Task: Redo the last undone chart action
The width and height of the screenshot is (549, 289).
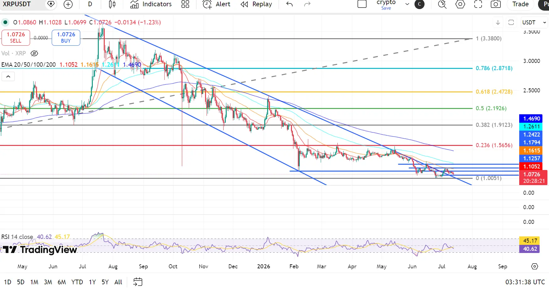Action: [307, 4]
